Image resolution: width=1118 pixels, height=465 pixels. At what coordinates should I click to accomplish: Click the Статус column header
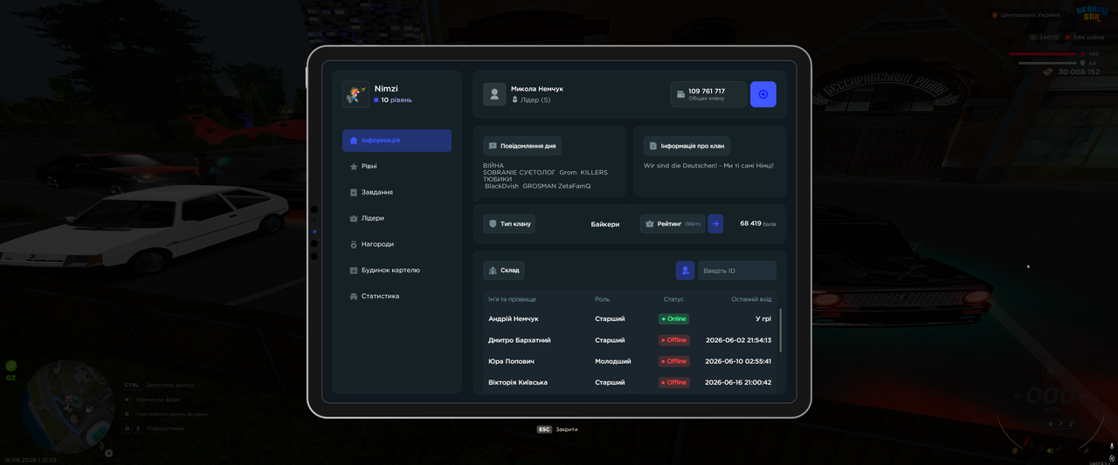[673, 299]
